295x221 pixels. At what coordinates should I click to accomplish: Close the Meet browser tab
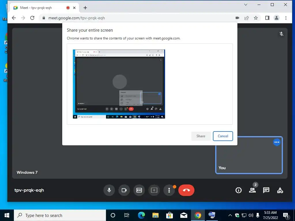pyautogui.click(x=74, y=8)
